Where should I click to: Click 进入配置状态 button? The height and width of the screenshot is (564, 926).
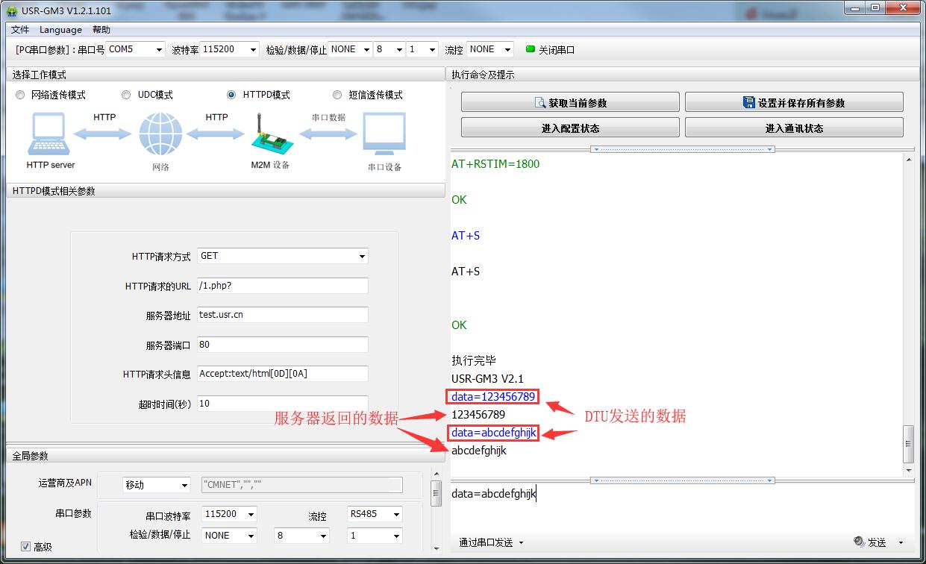[x=570, y=128]
